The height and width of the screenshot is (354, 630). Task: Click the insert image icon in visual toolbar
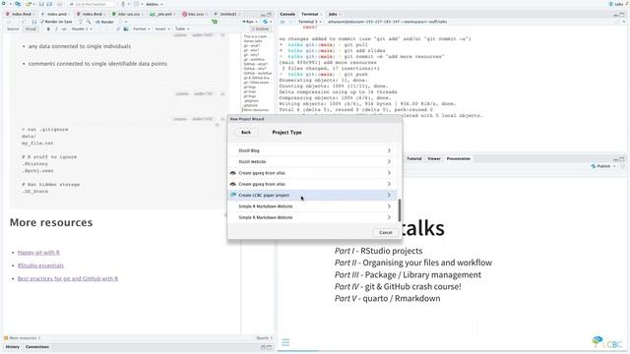[x=126, y=29]
